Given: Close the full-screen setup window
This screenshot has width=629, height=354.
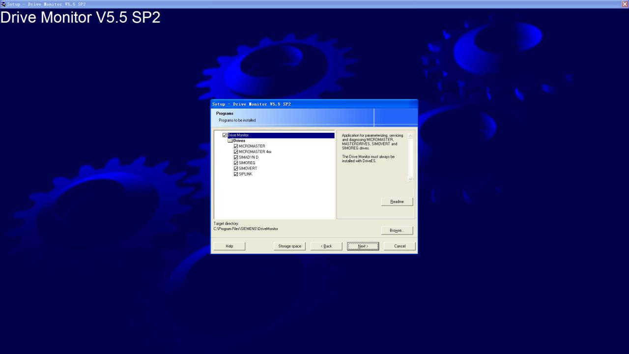Looking at the screenshot, I should pyautogui.click(x=625, y=4).
